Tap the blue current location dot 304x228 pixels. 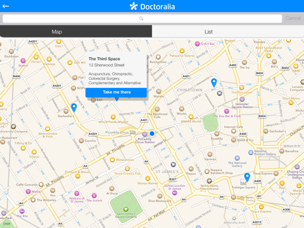point(152,134)
